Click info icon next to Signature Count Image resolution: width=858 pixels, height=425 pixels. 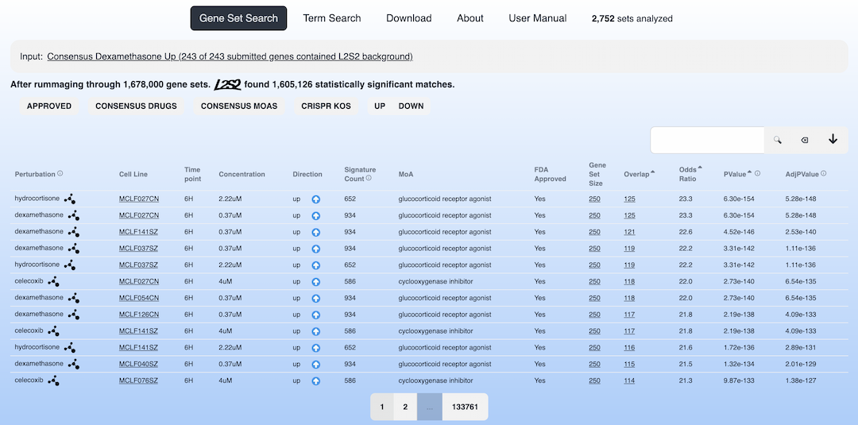[369, 178]
